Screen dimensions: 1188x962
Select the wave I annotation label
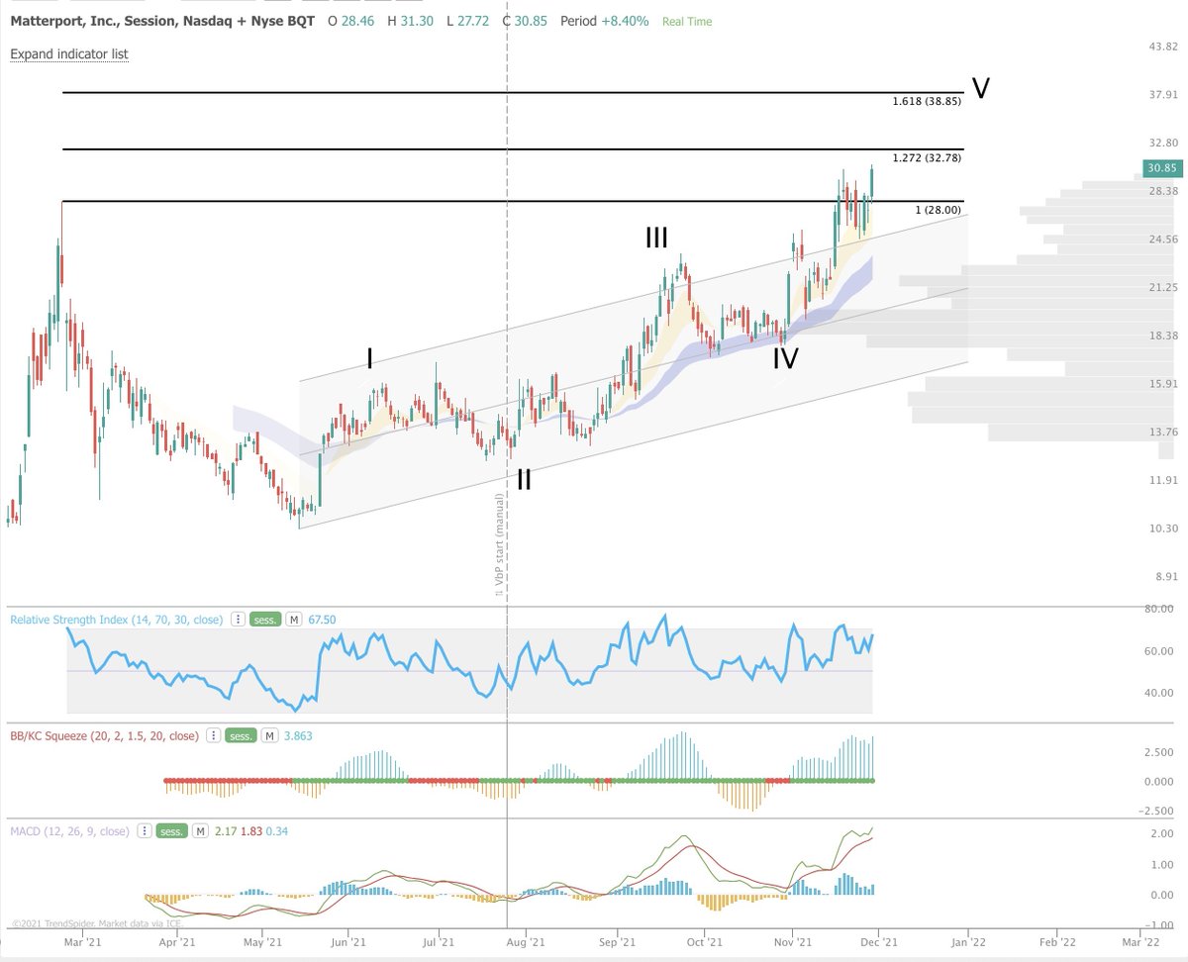369,358
